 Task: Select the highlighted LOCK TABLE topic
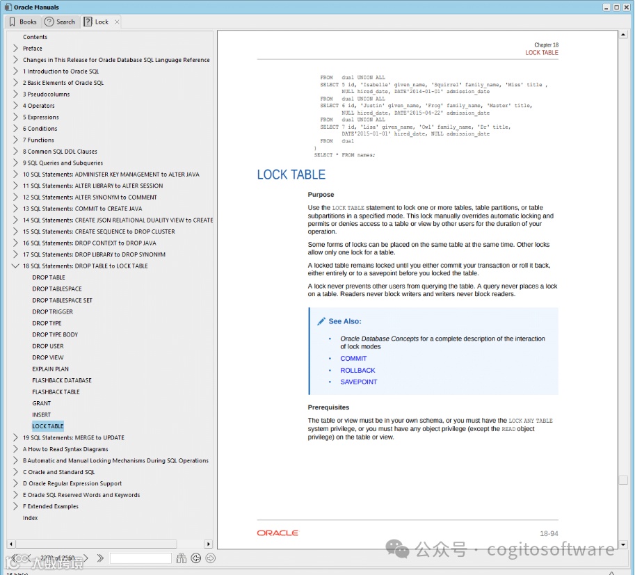pyautogui.click(x=48, y=426)
